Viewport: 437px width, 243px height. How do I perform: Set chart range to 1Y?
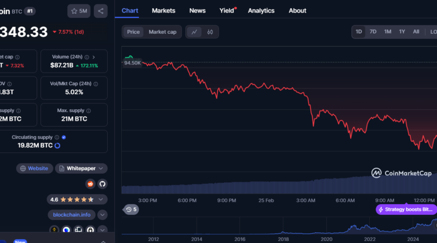(x=402, y=32)
